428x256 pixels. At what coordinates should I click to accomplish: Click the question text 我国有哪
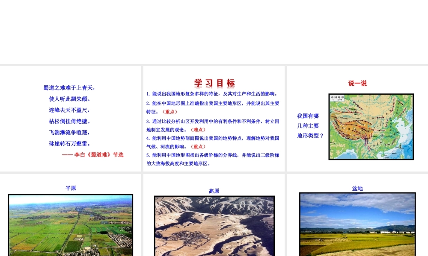point(308,116)
